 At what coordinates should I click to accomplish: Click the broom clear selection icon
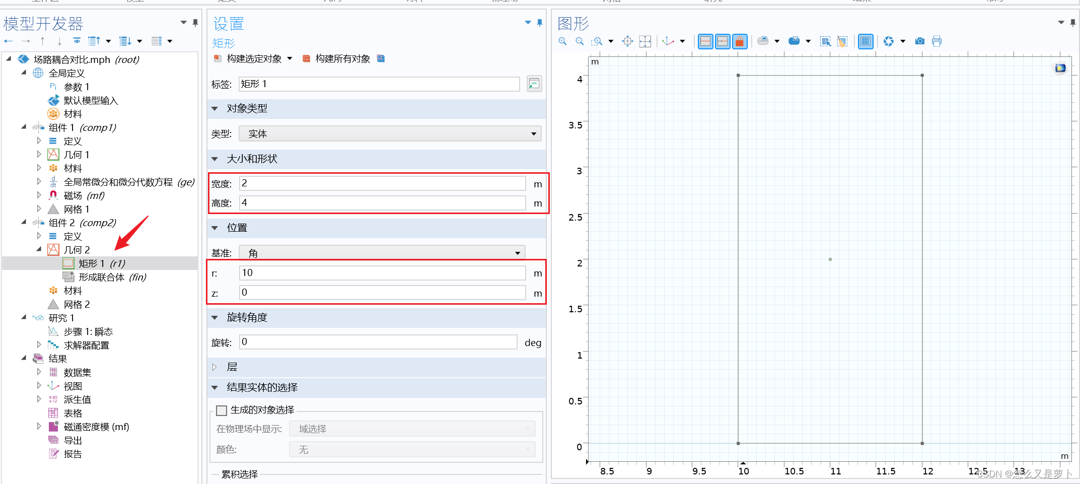[x=842, y=41]
